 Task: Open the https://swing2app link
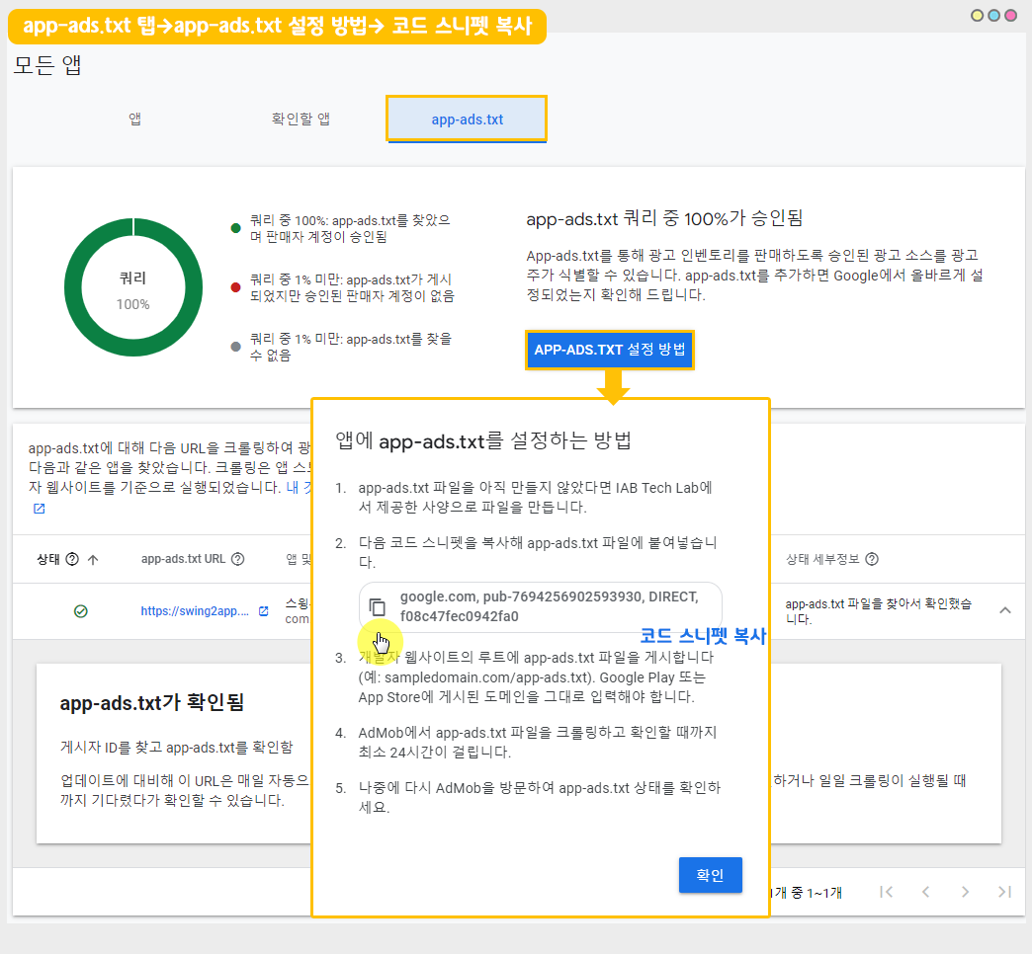[x=194, y=611]
